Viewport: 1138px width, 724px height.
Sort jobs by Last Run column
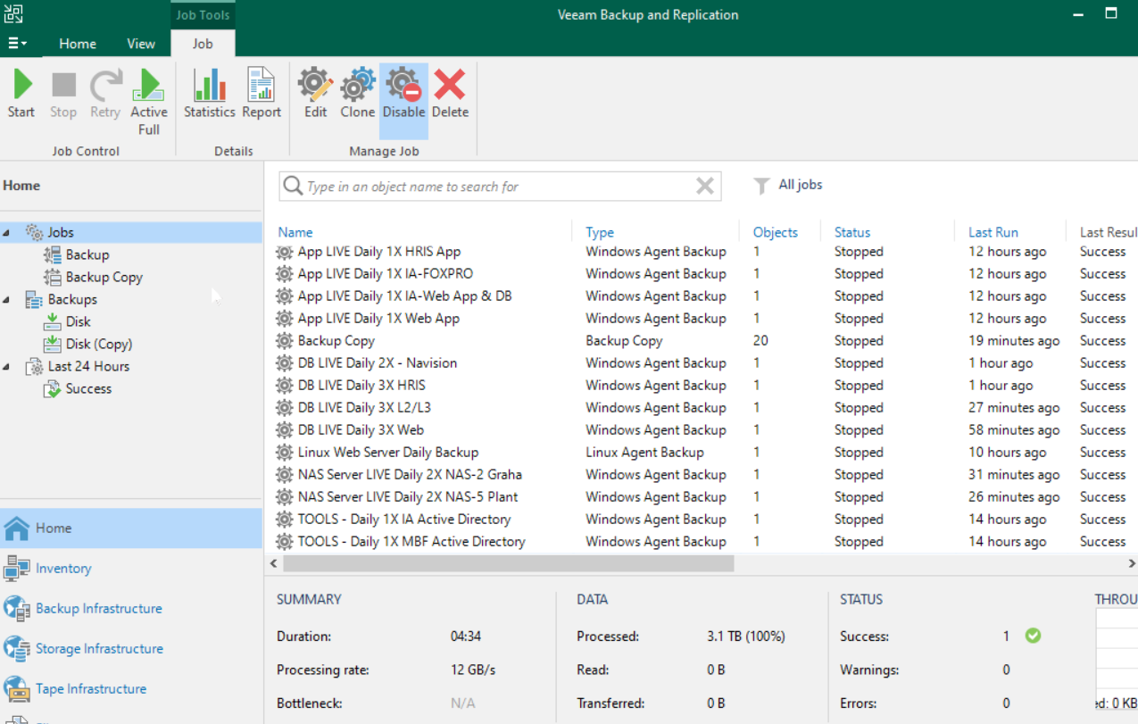[x=993, y=232]
